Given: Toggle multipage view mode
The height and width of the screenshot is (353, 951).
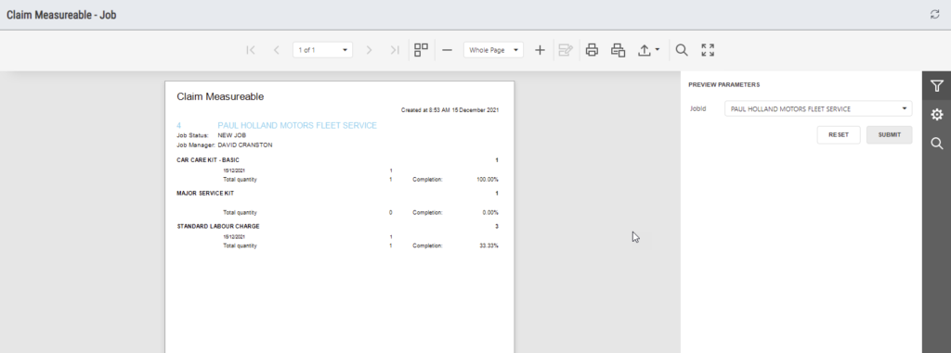Looking at the screenshot, I should click(421, 50).
